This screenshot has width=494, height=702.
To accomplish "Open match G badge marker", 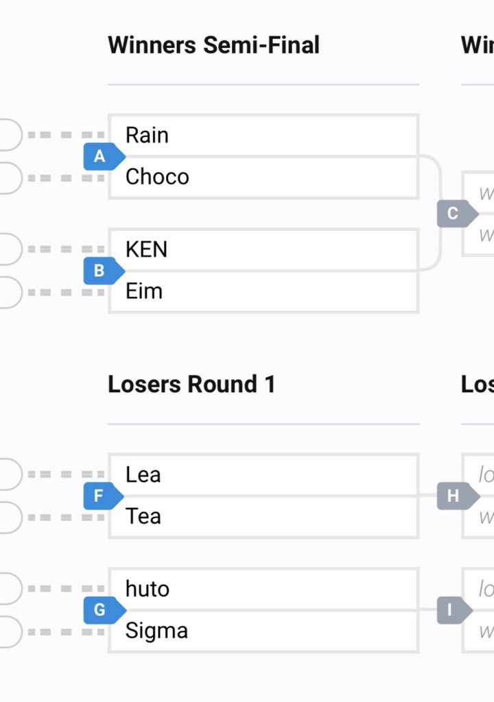I will coord(104,609).
